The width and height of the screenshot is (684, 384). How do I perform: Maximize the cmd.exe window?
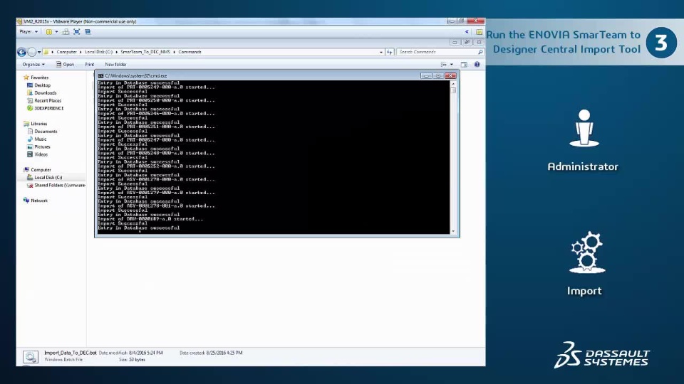[x=438, y=76]
